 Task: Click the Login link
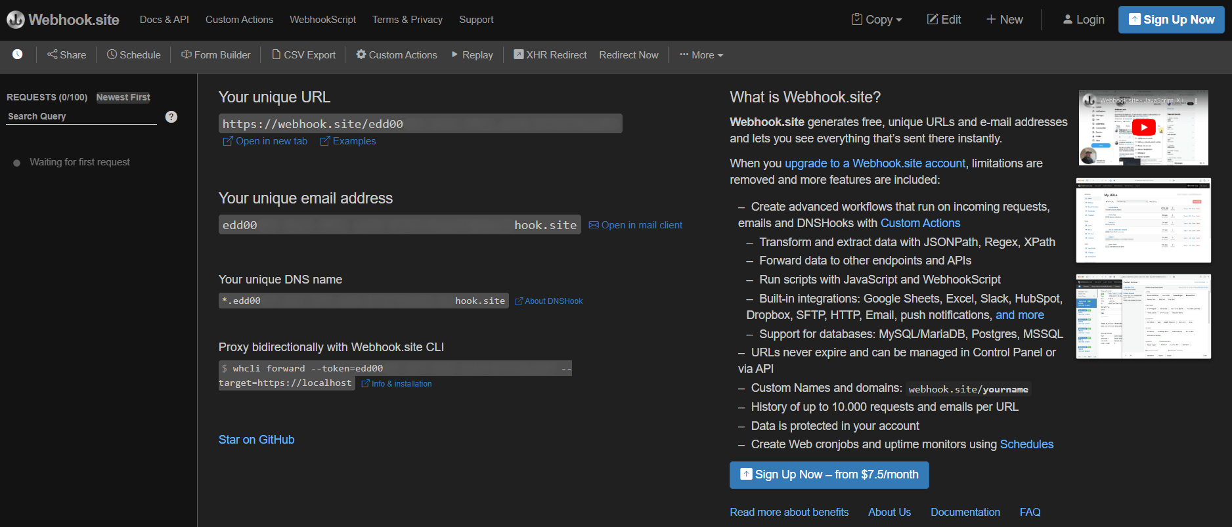tap(1084, 20)
